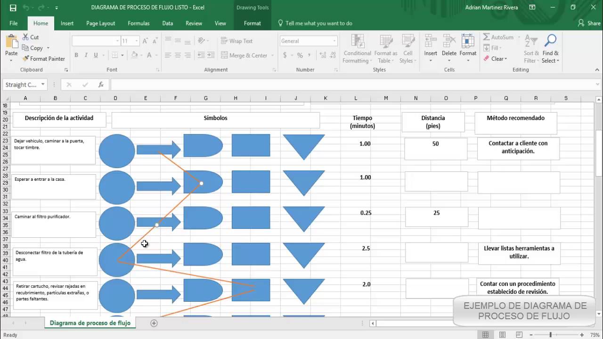Apply the Fill Color bucket
The image size is (603, 339).
tap(134, 55)
